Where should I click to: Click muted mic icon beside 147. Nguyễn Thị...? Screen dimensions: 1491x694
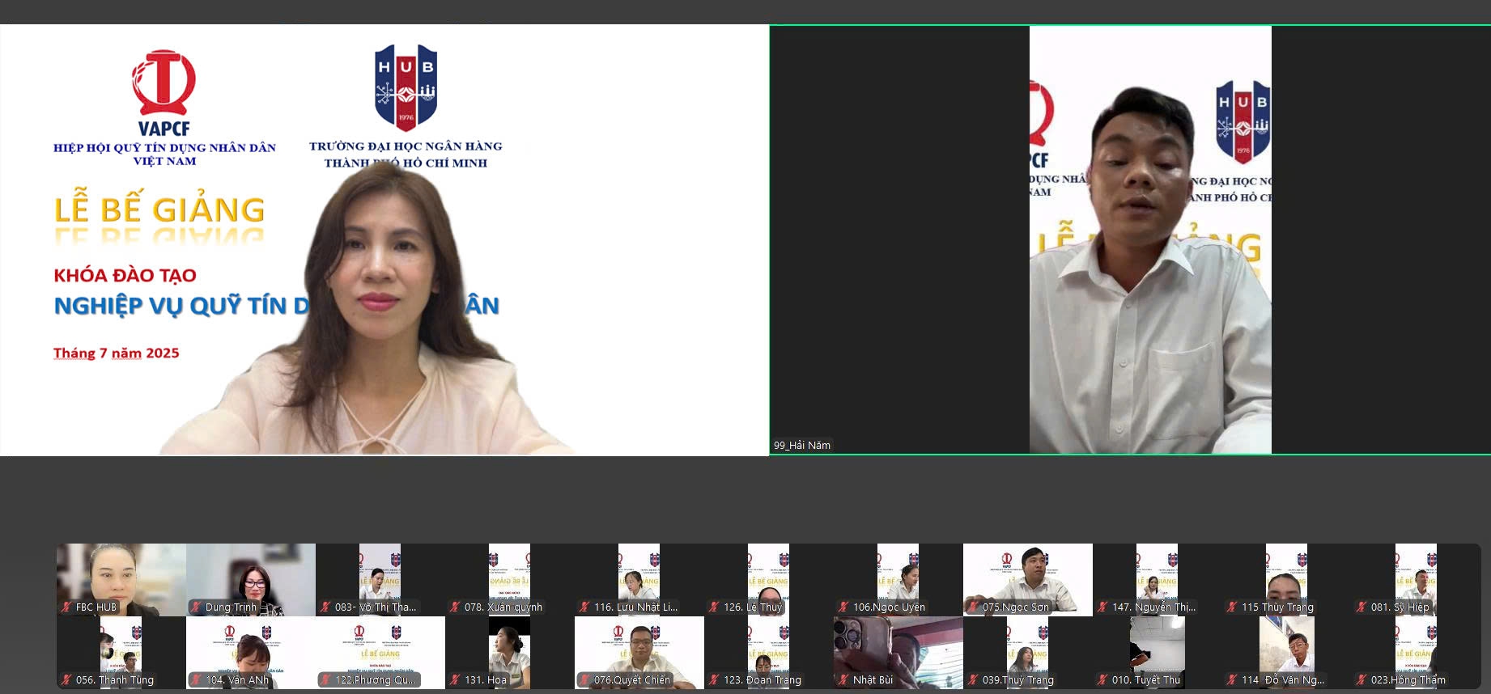1102,607
